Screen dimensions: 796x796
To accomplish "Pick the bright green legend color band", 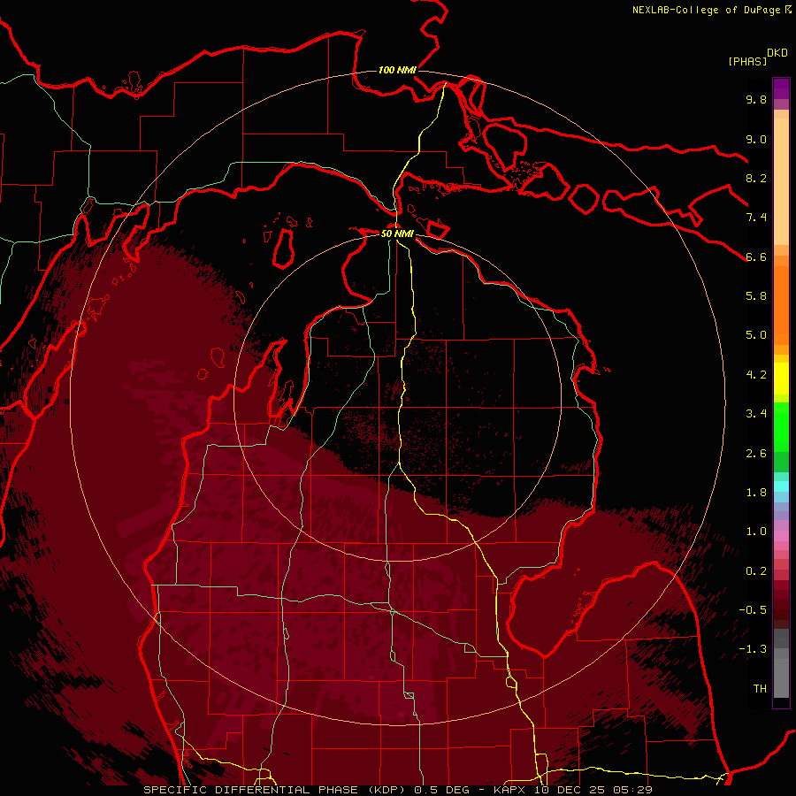I will tap(781, 427).
